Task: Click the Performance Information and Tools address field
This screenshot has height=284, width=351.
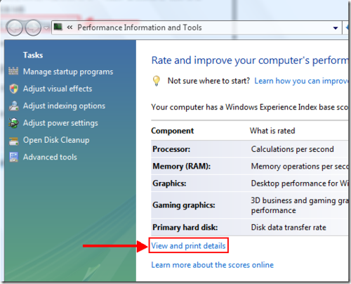Action: (x=197, y=27)
